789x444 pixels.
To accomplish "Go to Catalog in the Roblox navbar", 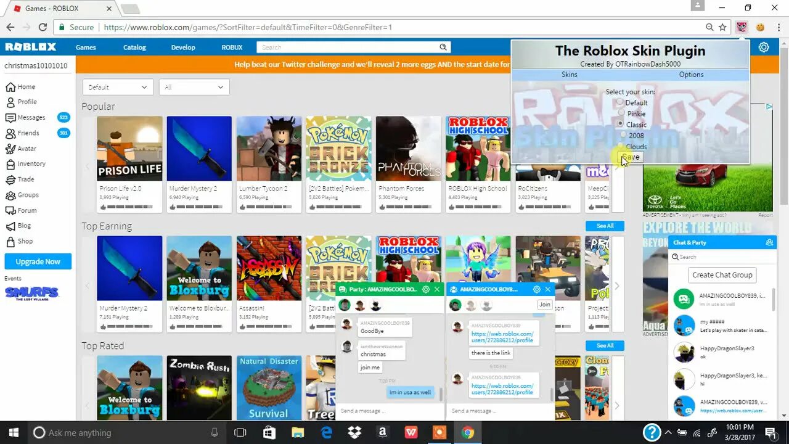I will coord(134,47).
